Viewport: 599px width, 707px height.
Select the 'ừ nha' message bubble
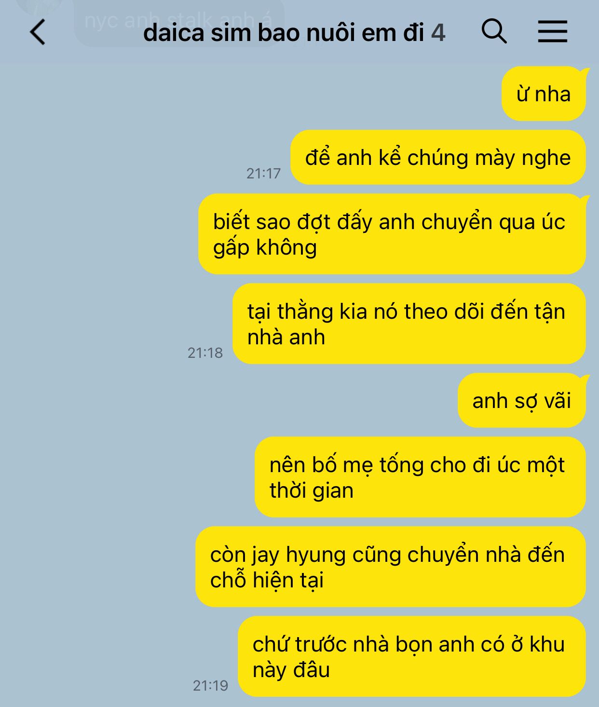[x=544, y=94]
